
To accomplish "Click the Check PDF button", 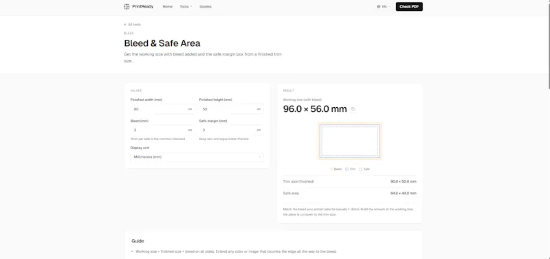I will click(409, 7).
